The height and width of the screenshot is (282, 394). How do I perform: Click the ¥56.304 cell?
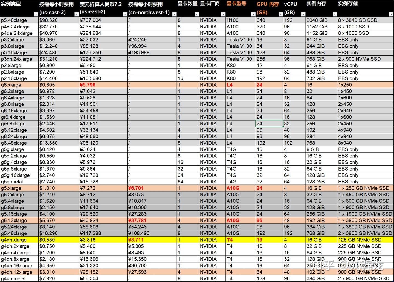point(103,279)
